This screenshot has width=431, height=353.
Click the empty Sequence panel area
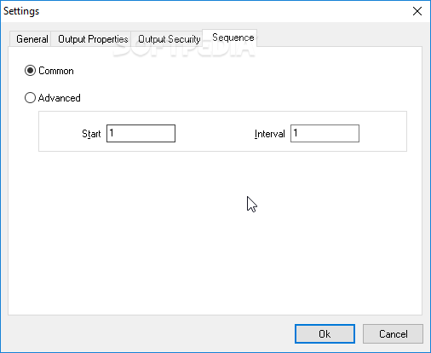(x=215, y=233)
